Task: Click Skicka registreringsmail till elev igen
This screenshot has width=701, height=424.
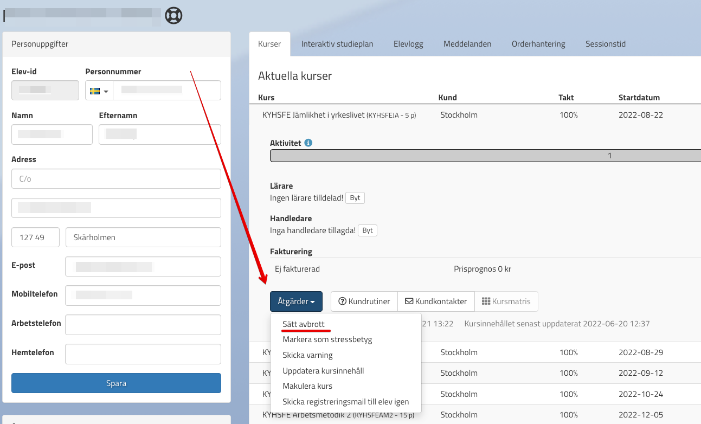Action: coord(345,402)
